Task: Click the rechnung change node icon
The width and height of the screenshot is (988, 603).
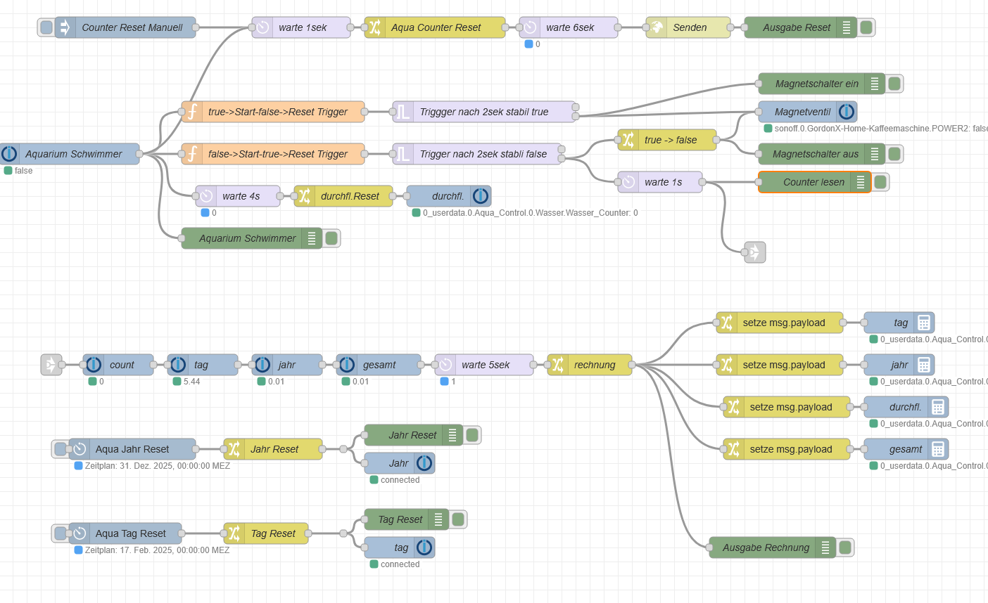Action: (x=558, y=365)
